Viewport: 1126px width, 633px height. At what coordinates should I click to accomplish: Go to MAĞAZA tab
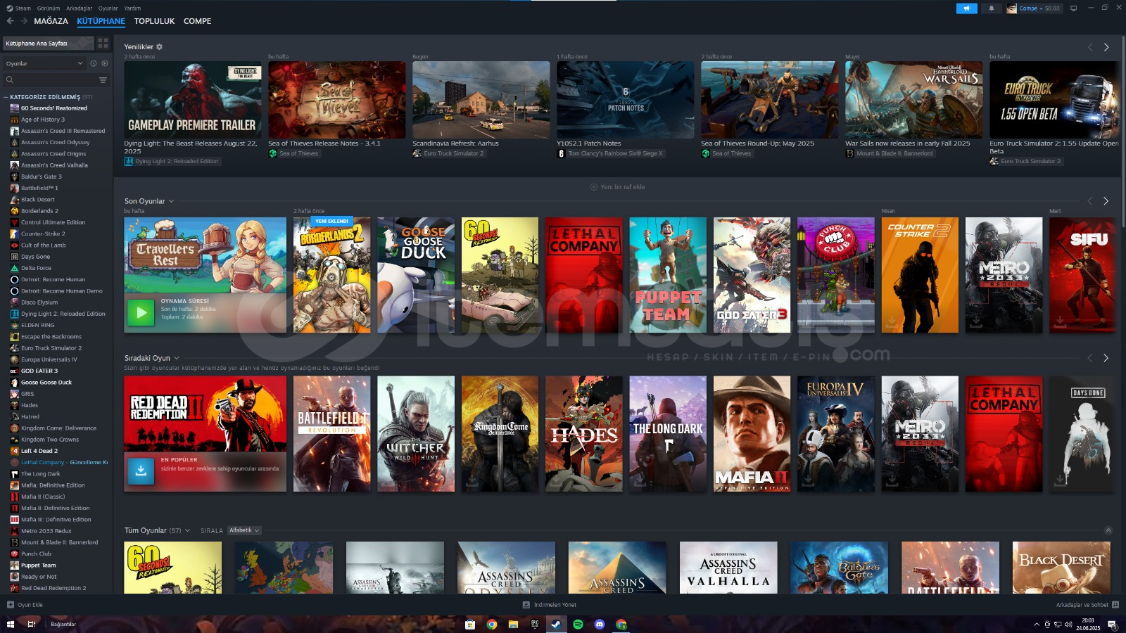pos(51,21)
